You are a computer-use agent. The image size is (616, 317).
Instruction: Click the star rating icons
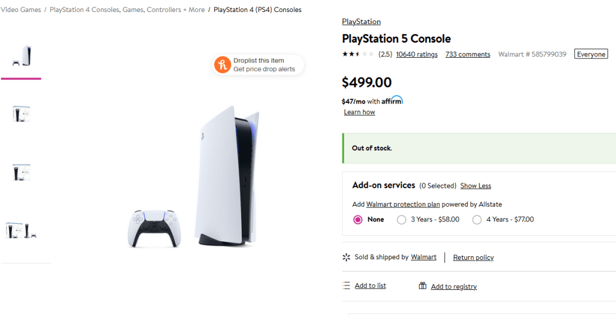tap(358, 54)
